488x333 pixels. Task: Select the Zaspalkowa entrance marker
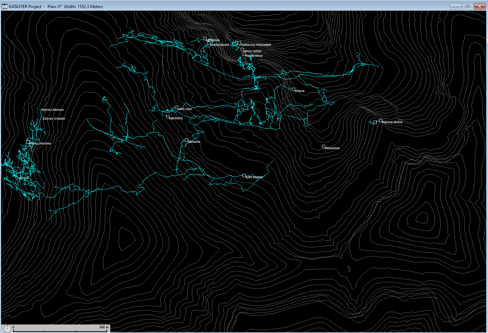(323, 146)
